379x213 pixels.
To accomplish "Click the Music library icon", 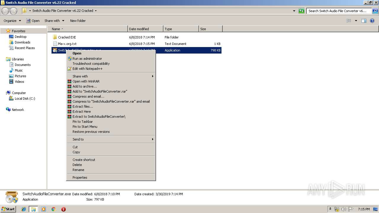I will pos(11,70).
